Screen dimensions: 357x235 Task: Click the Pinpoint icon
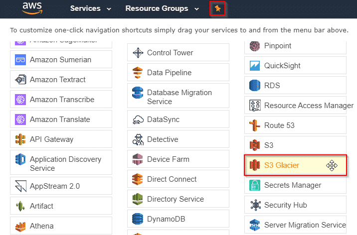click(255, 46)
